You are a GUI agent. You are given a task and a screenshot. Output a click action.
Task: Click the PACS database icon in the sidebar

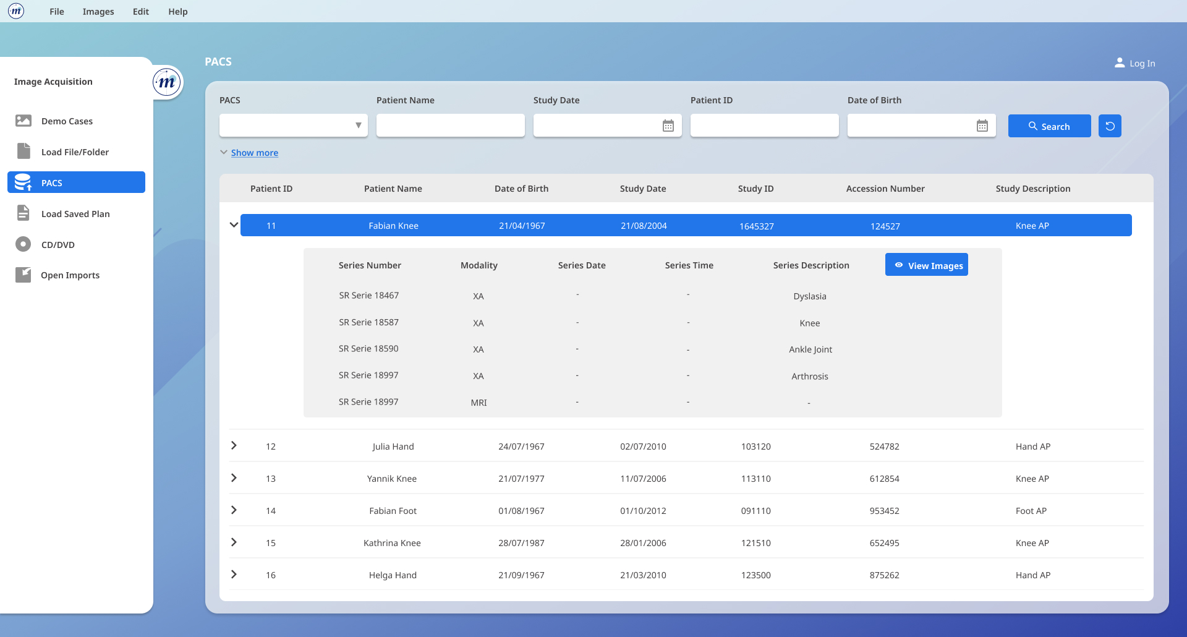coord(23,182)
